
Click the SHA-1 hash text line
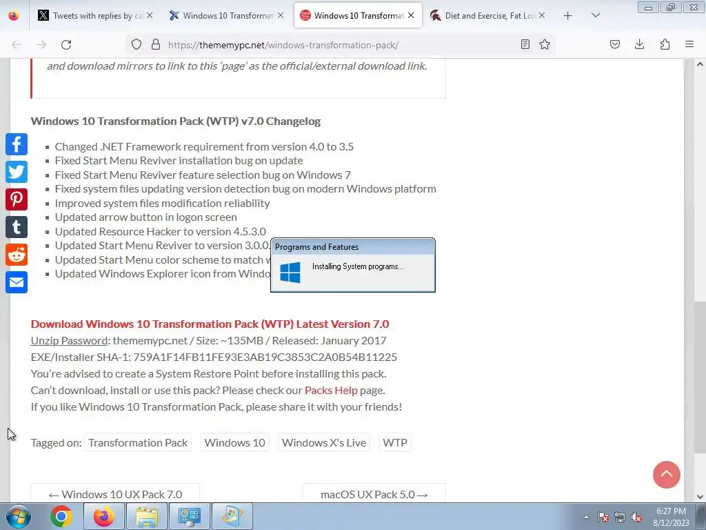point(214,357)
